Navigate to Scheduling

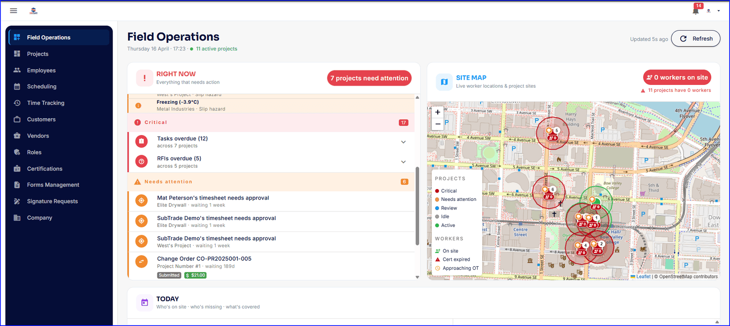59,86
